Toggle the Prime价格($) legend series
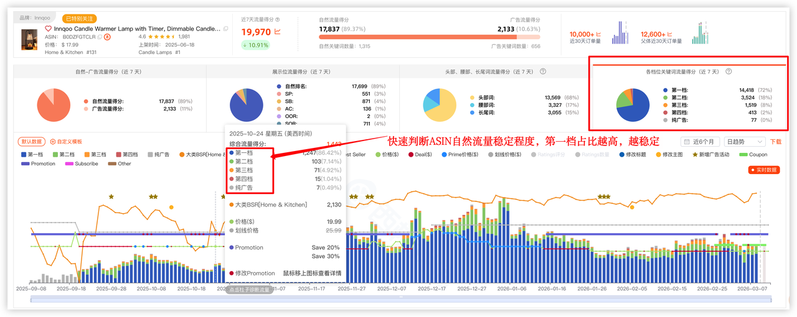This screenshot has height=317, width=797. click(x=460, y=154)
